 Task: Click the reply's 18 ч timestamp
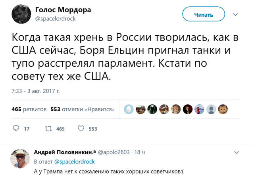[x=140, y=152]
